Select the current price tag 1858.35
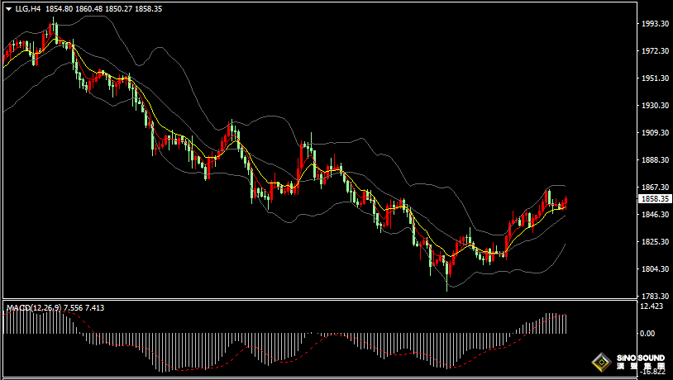Screen dimensions: 673x380 pyautogui.click(x=655, y=198)
